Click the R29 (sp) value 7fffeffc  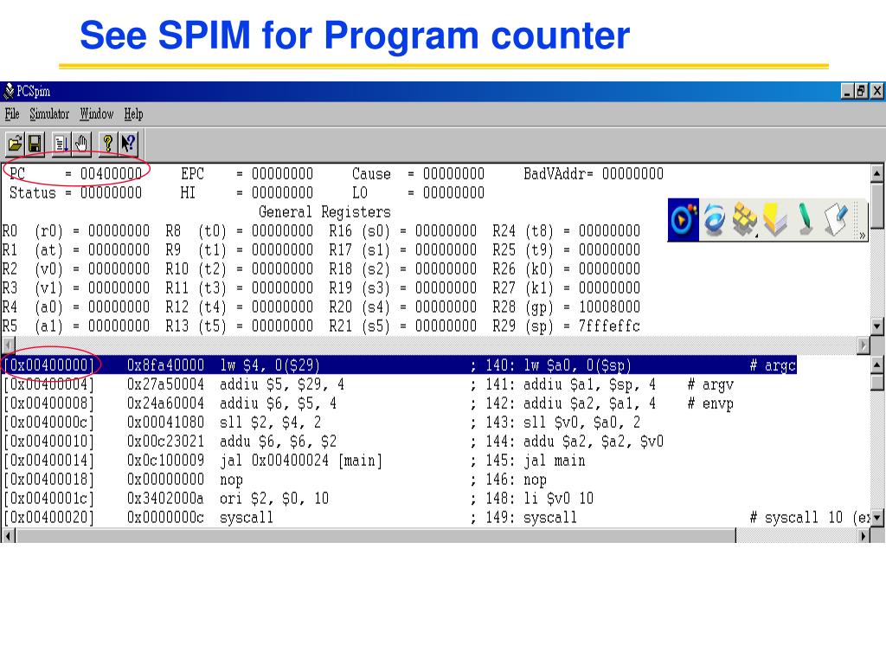coord(609,326)
